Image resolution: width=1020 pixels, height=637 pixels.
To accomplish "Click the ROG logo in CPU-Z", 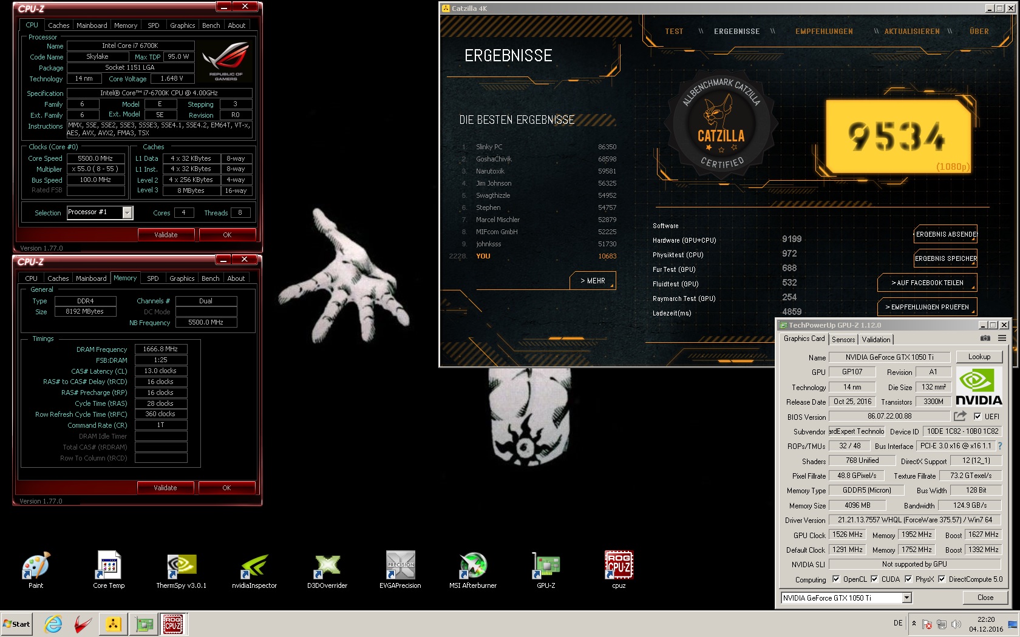I will (226, 61).
